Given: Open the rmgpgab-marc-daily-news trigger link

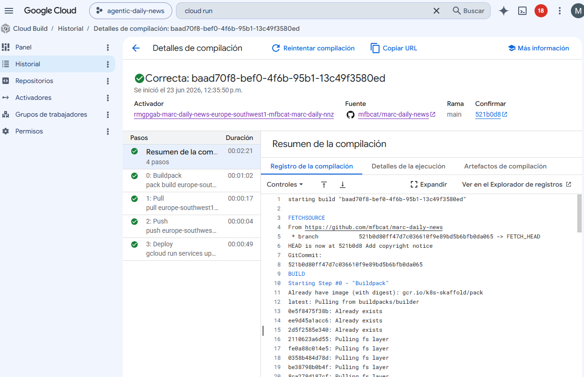Looking at the screenshot, I should pos(234,114).
